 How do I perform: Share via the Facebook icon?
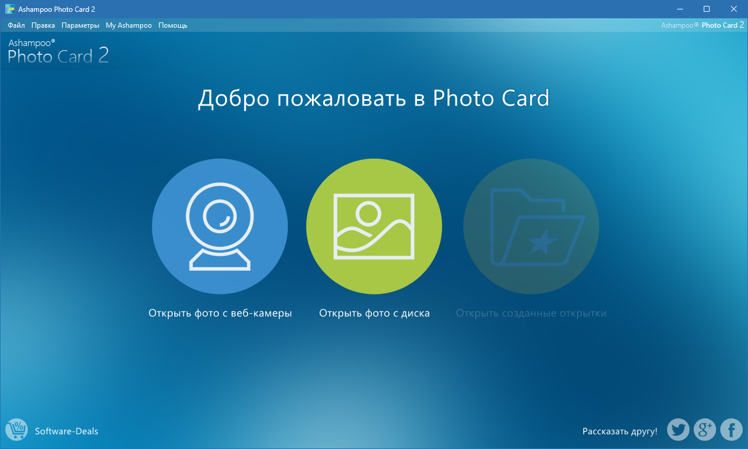[x=731, y=430]
